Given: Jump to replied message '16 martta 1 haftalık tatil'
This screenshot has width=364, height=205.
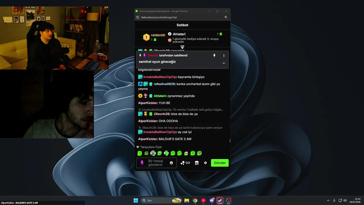Looking at the screenshot, I should point(181,110).
